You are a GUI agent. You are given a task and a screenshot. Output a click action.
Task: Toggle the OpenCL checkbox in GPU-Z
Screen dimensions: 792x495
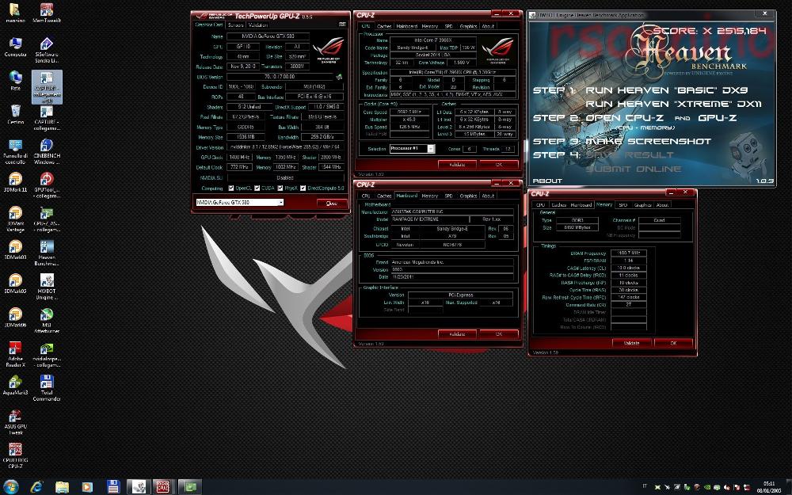pyautogui.click(x=230, y=188)
